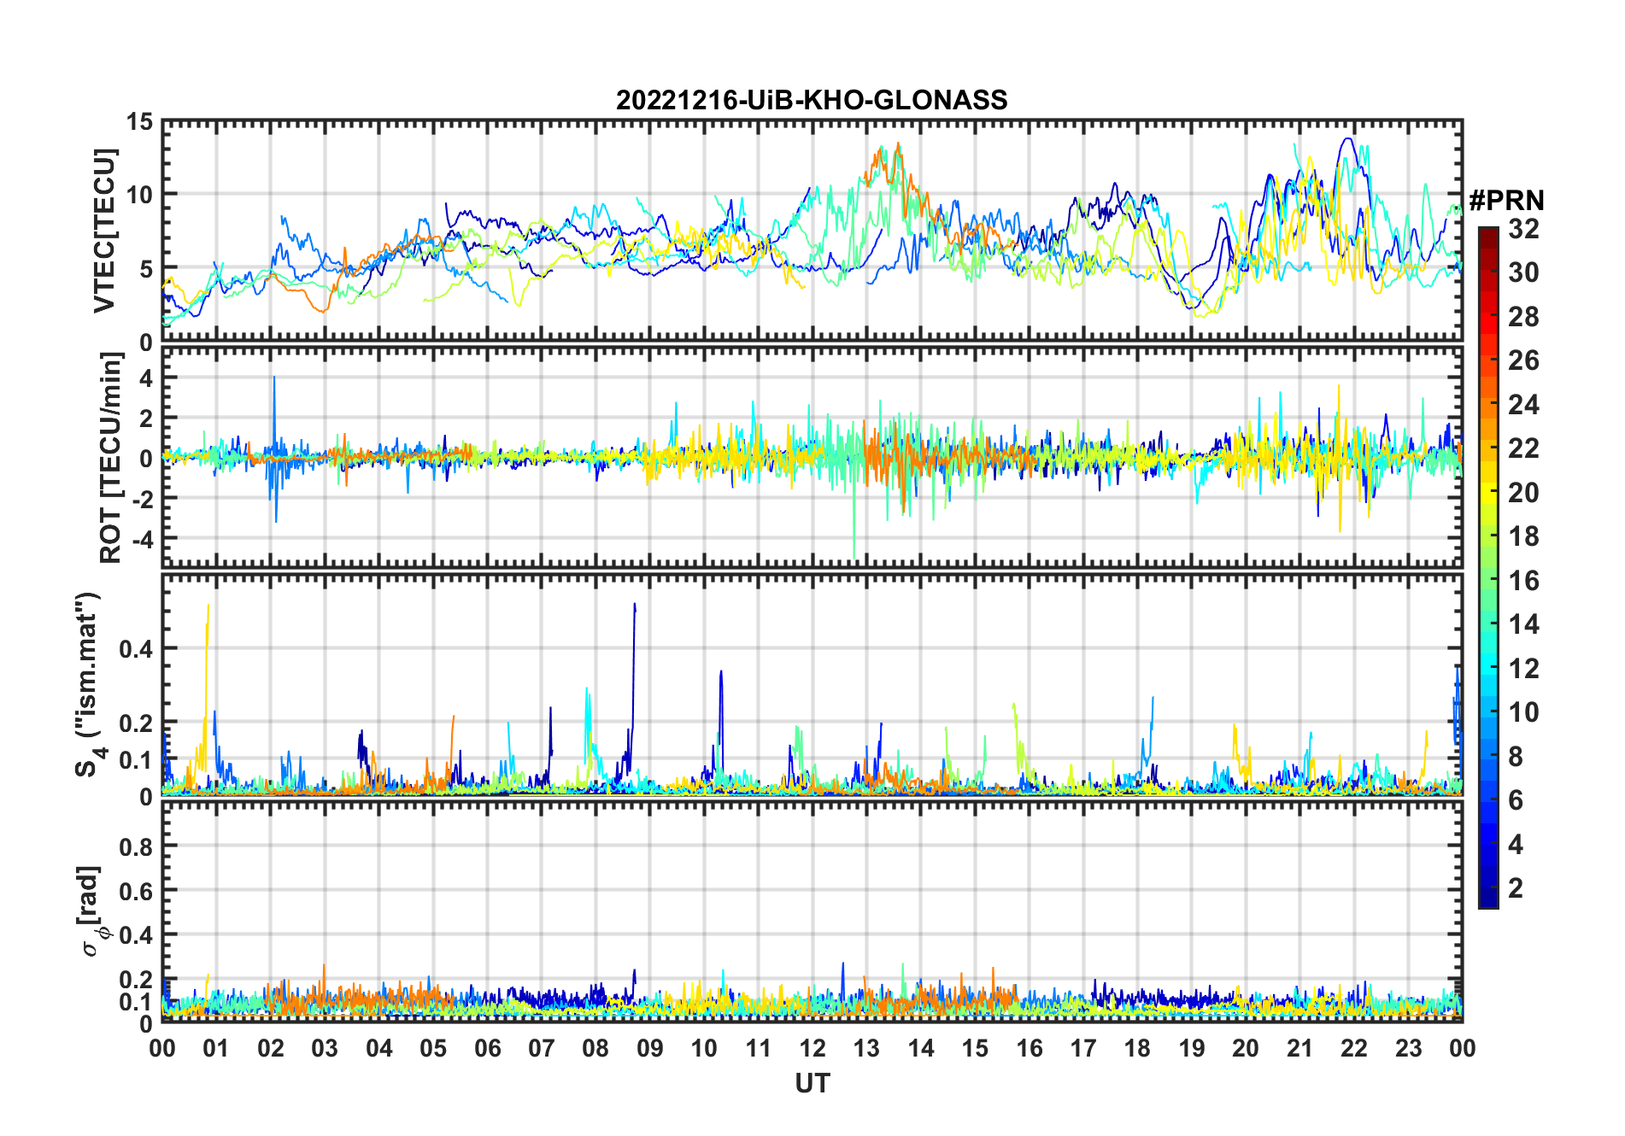
Task: Click the "#PRN" colorbar title
Action: pyautogui.click(x=1506, y=201)
